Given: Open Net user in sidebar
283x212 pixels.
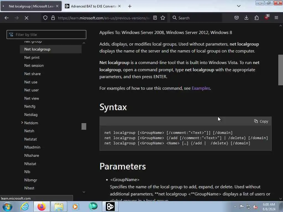Looking at the screenshot, I should coord(32,90).
